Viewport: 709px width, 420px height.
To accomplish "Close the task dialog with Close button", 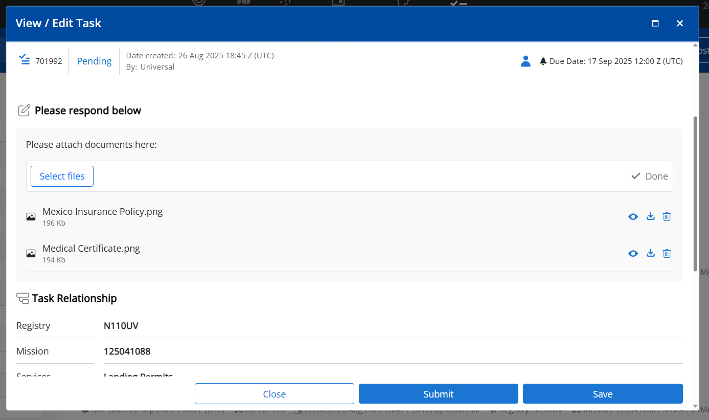I will [x=275, y=394].
